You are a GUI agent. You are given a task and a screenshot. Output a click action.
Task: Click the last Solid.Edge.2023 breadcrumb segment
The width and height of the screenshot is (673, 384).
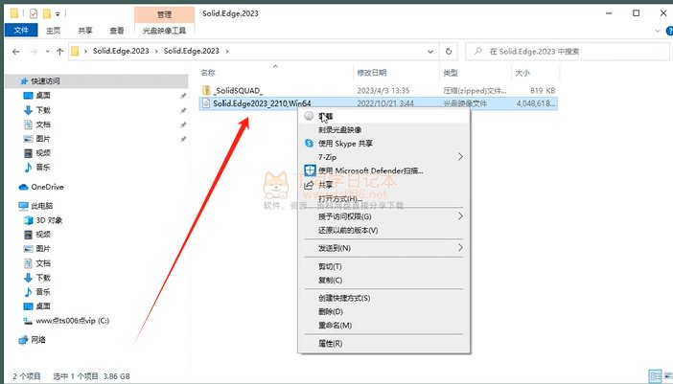pos(192,51)
